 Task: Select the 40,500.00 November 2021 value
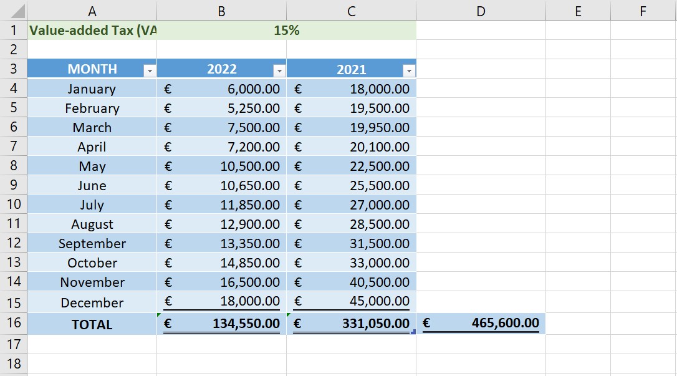(x=352, y=281)
